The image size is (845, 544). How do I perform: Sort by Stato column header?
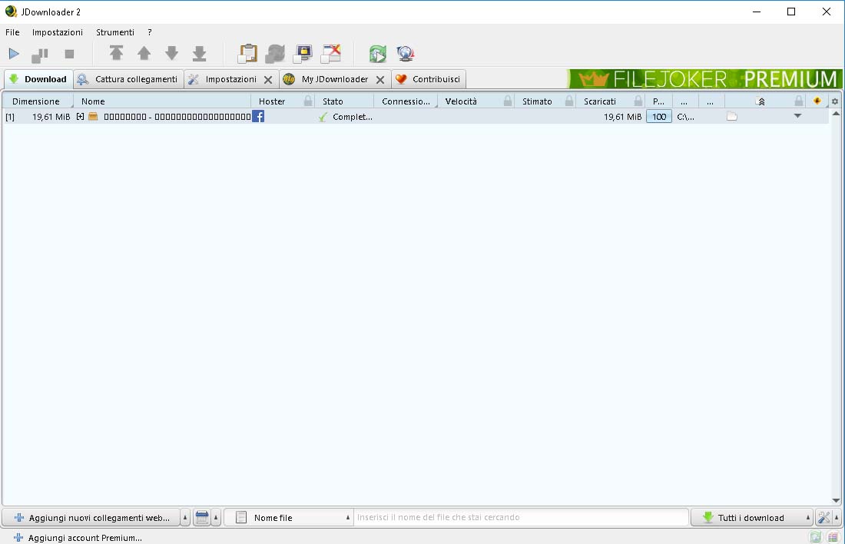click(x=345, y=101)
